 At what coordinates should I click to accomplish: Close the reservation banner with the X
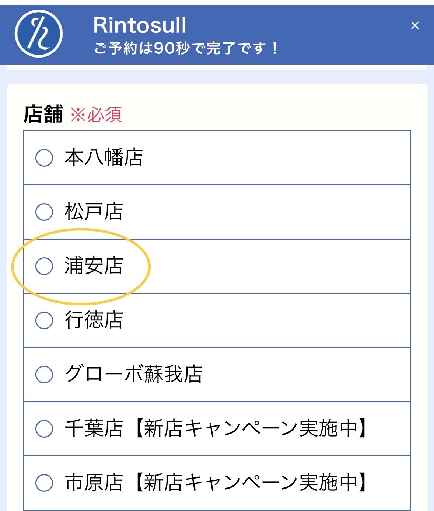pyautogui.click(x=415, y=25)
